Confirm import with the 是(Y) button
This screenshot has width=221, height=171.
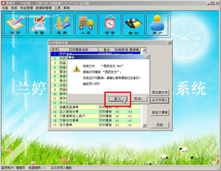[118, 99]
